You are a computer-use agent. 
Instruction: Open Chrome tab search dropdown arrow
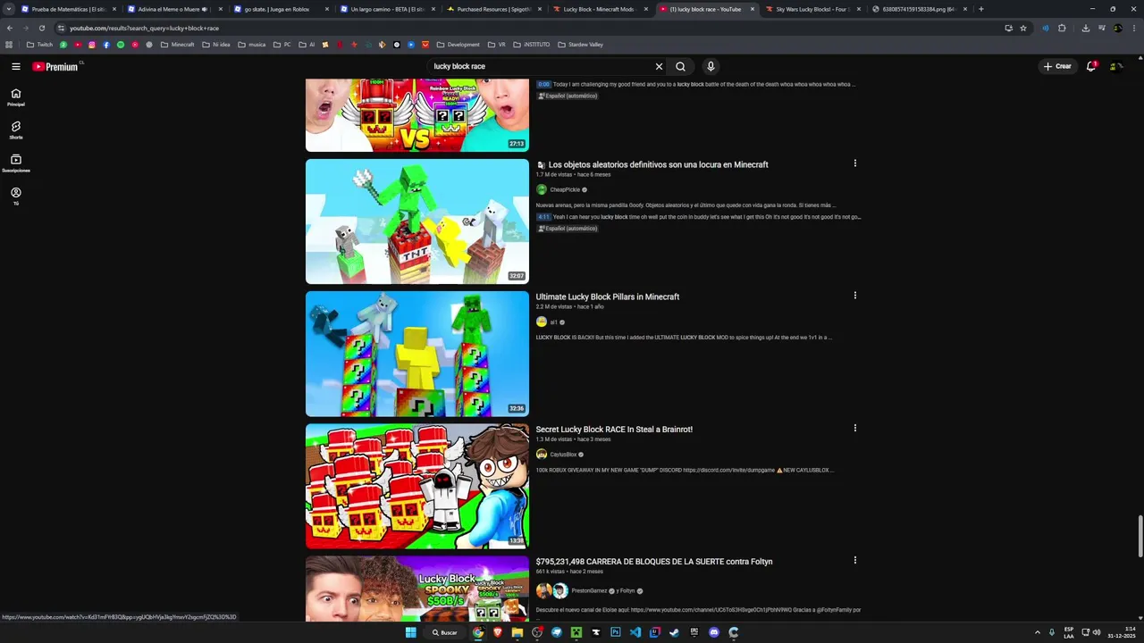click(x=9, y=9)
